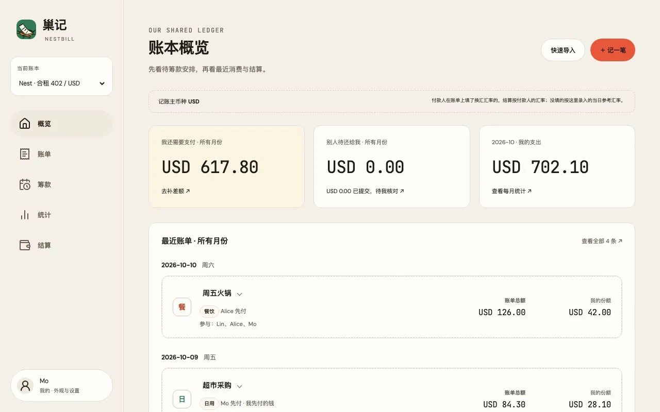Go to 概览 in the sidebar
This screenshot has height=412, width=660.
point(62,124)
